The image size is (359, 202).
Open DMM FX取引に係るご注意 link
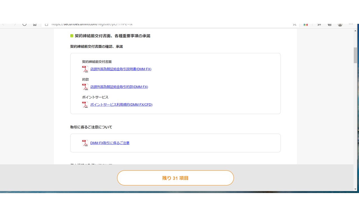pyautogui.click(x=110, y=143)
